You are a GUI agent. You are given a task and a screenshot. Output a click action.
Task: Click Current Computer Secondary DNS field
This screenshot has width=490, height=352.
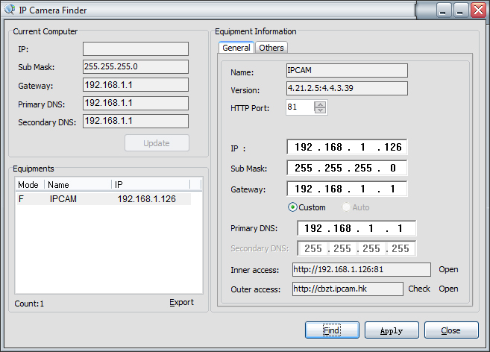136,121
